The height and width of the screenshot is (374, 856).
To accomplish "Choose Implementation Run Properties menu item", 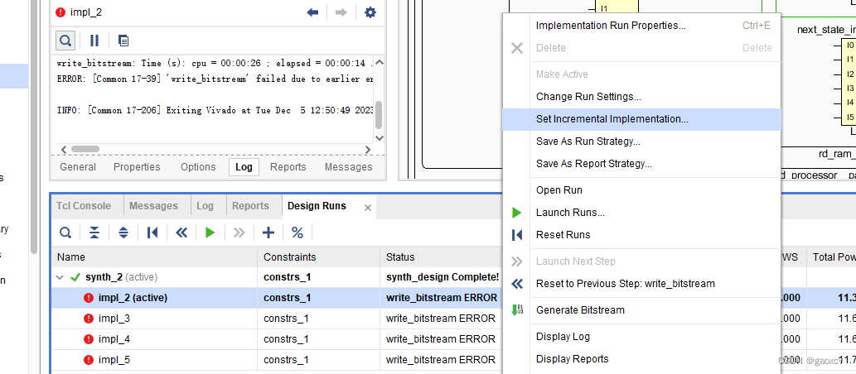I will point(641,26).
